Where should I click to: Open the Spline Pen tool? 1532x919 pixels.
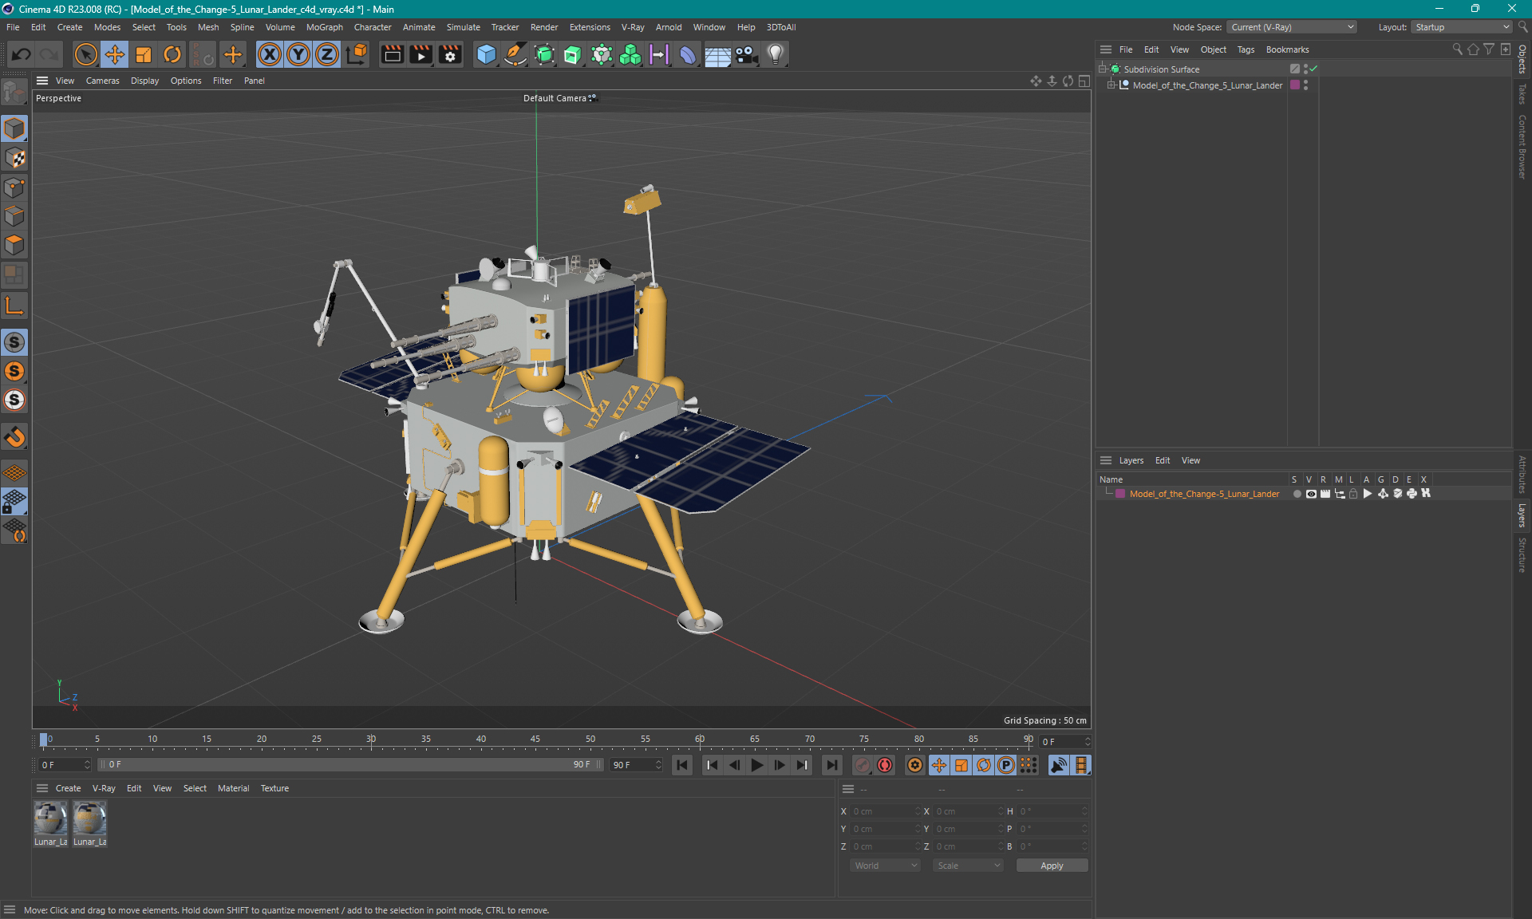[515, 54]
